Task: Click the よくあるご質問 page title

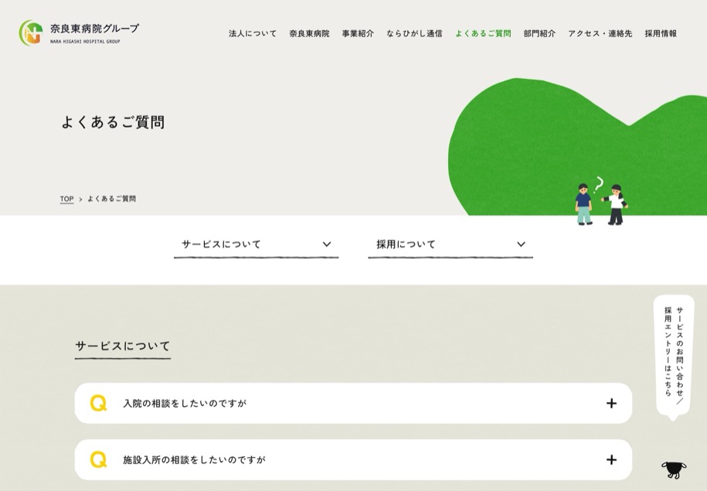Action: point(113,122)
